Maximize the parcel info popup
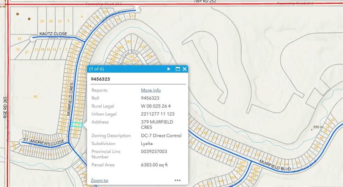343x187 pixels. point(178,69)
